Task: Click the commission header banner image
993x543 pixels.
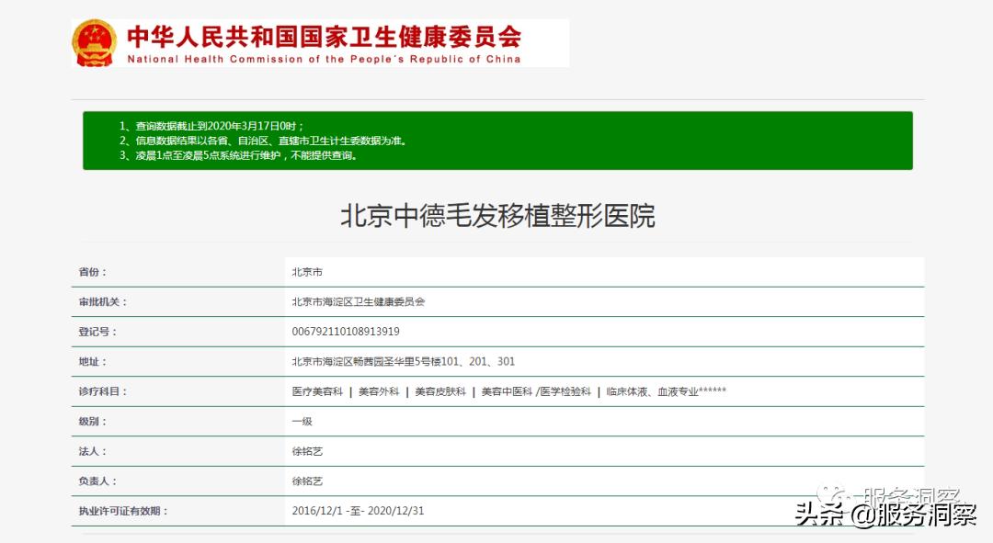Action: coord(317,41)
